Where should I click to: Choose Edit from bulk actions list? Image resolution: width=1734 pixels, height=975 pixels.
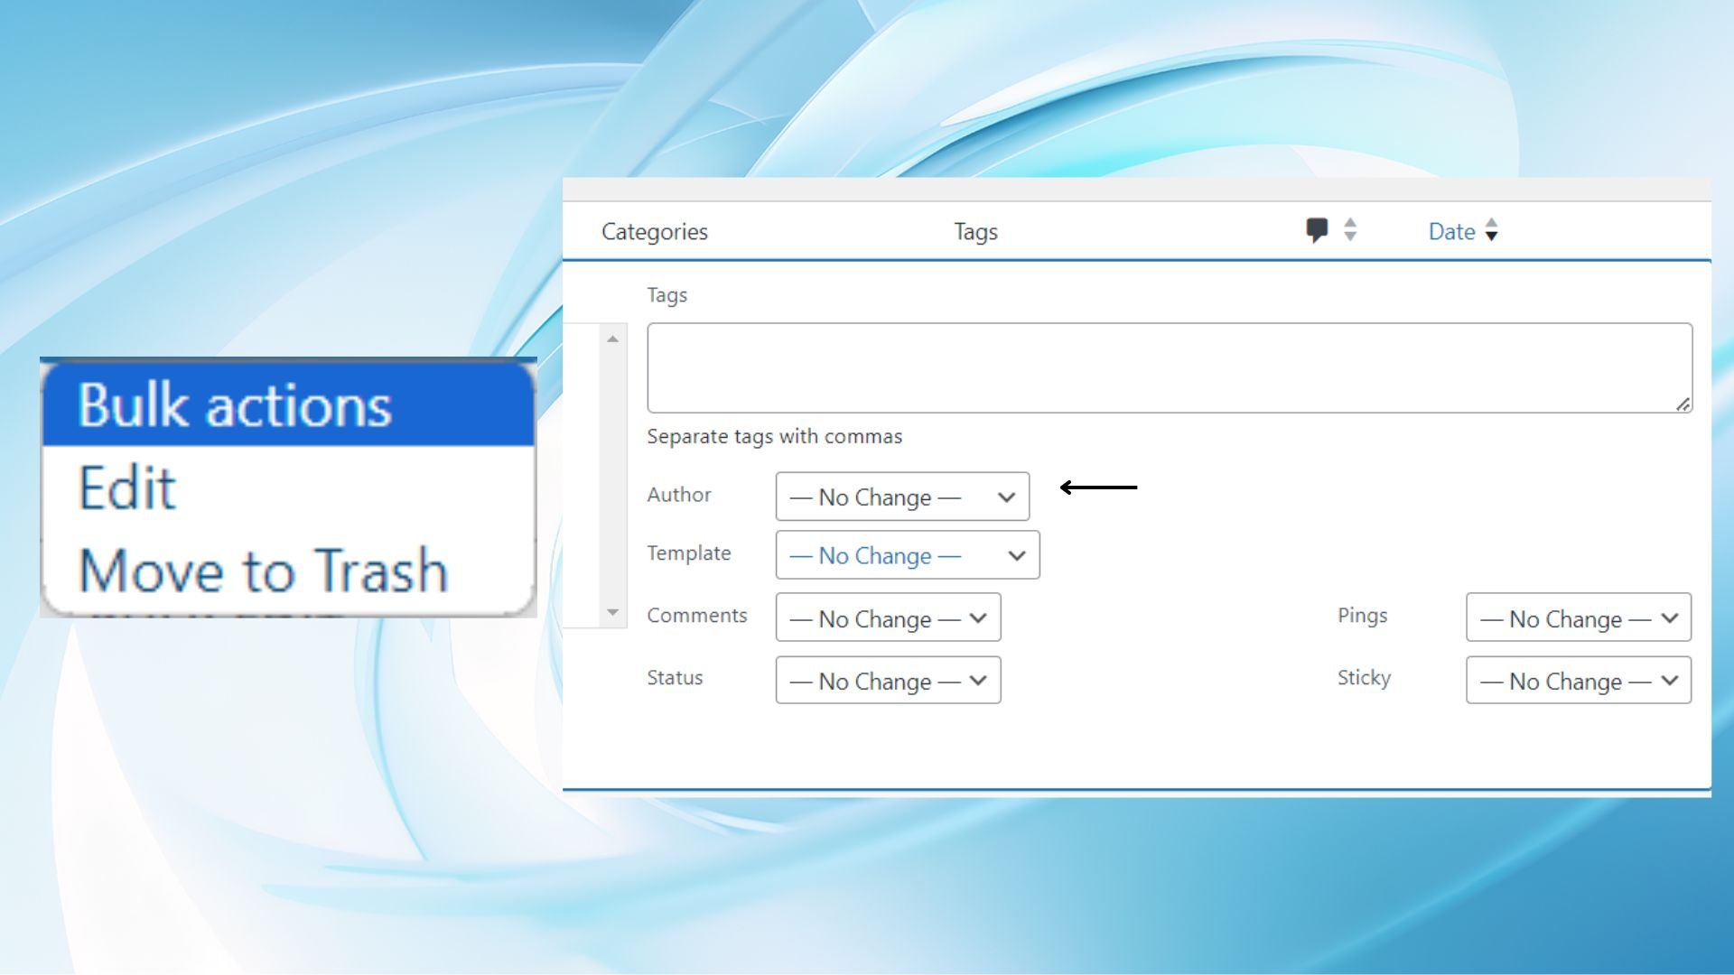(127, 488)
